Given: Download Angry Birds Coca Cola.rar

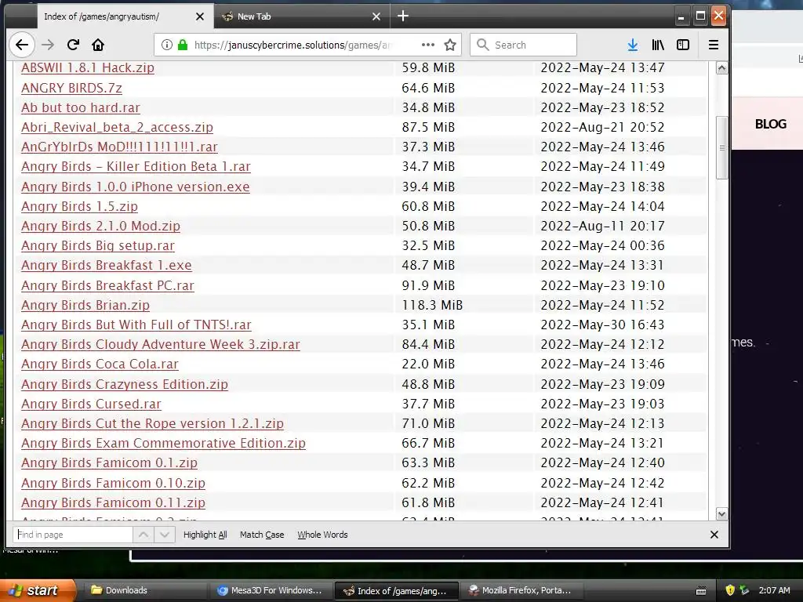Looking at the screenshot, I should (x=100, y=364).
